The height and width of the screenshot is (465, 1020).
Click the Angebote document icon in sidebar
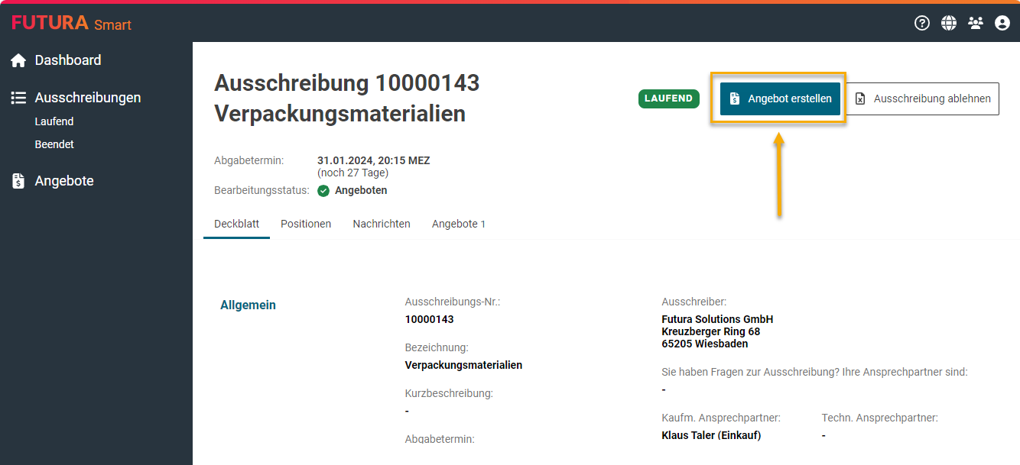(x=18, y=181)
